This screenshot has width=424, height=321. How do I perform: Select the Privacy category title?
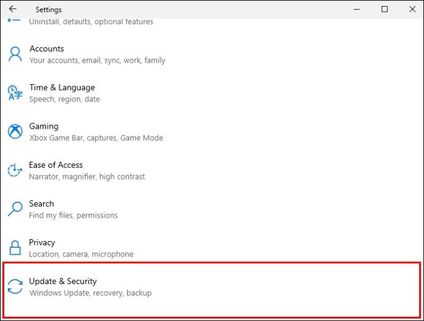point(42,242)
